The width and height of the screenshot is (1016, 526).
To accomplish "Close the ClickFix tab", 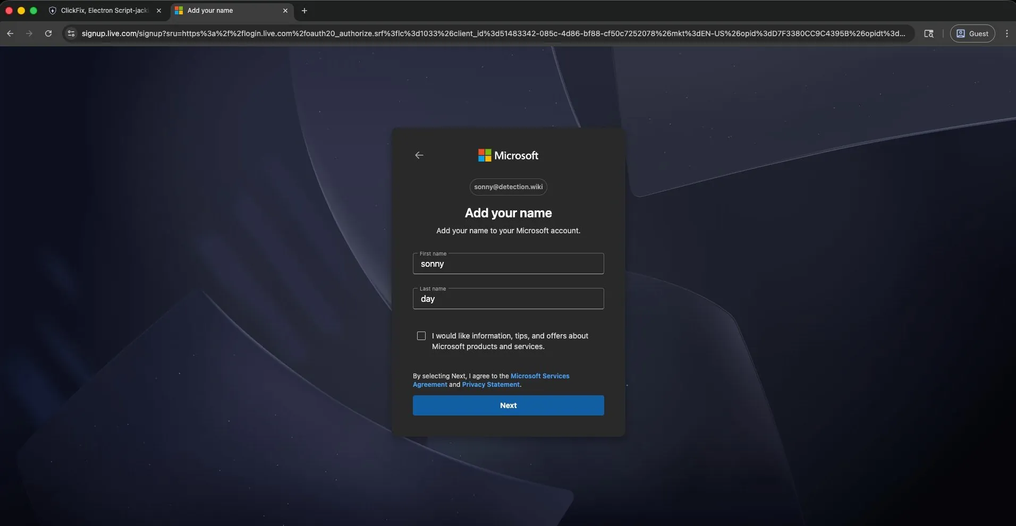I will pos(159,11).
